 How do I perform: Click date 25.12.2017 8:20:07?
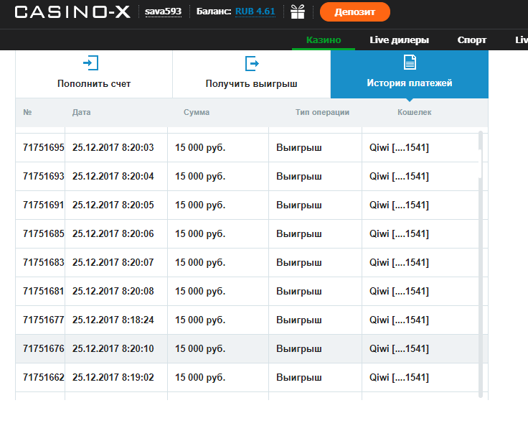[x=113, y=262]
